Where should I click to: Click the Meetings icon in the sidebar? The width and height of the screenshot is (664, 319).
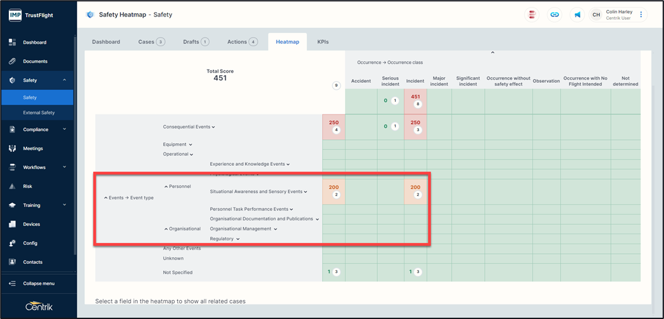12,149
